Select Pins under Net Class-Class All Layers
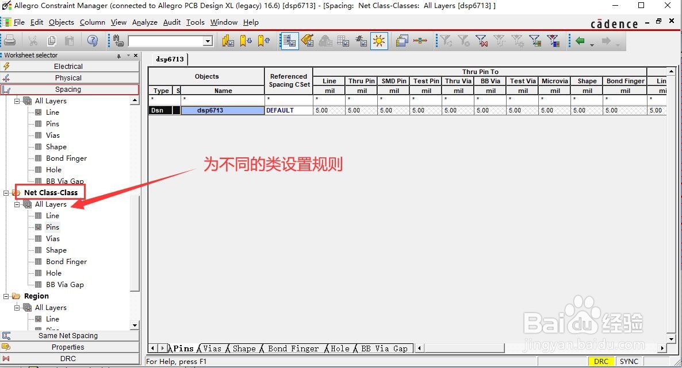Viewport: 682px width, 368px height. (52, 227)
